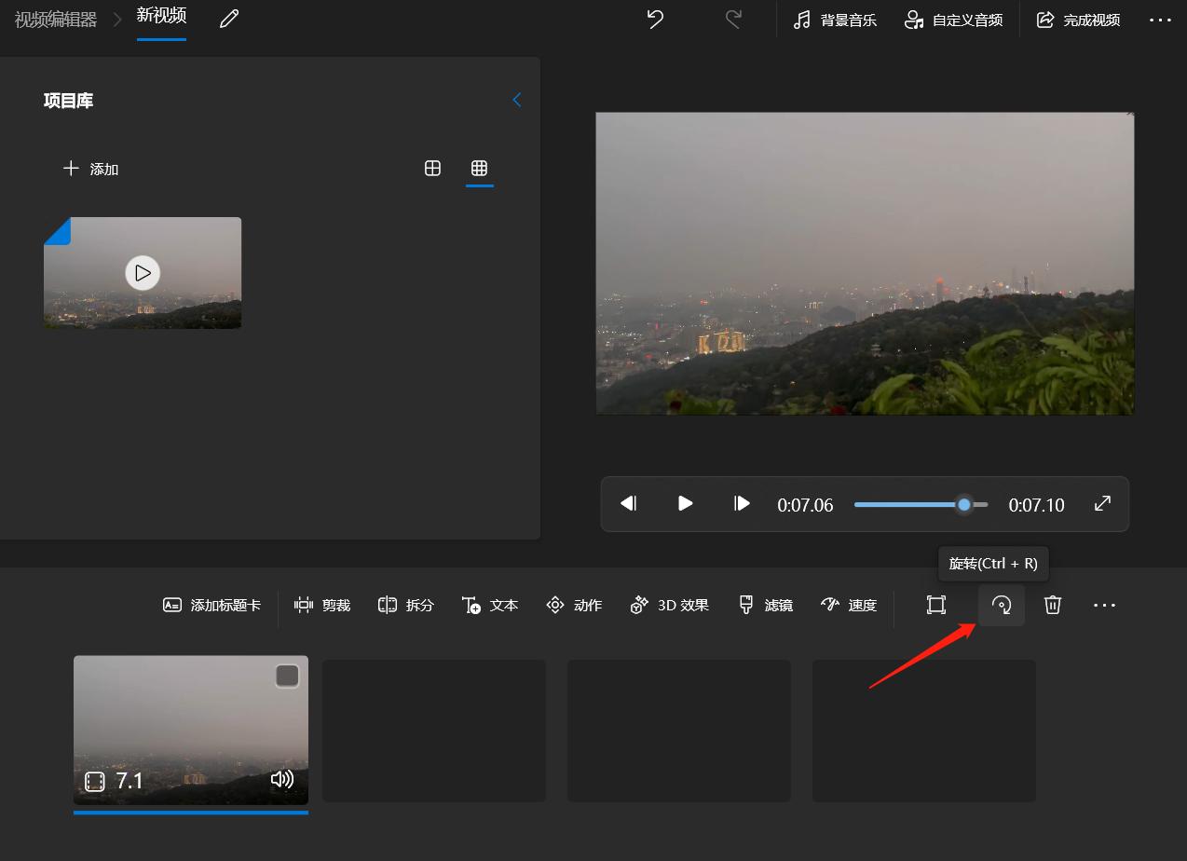Switch project library to small grid view
This screenshot has height=861, width=1187.
[479, 169]
